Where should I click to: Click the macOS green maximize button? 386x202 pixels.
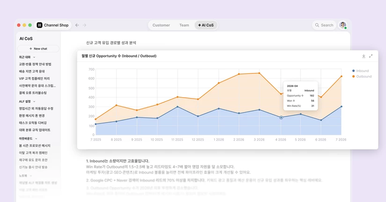(30, 25)
